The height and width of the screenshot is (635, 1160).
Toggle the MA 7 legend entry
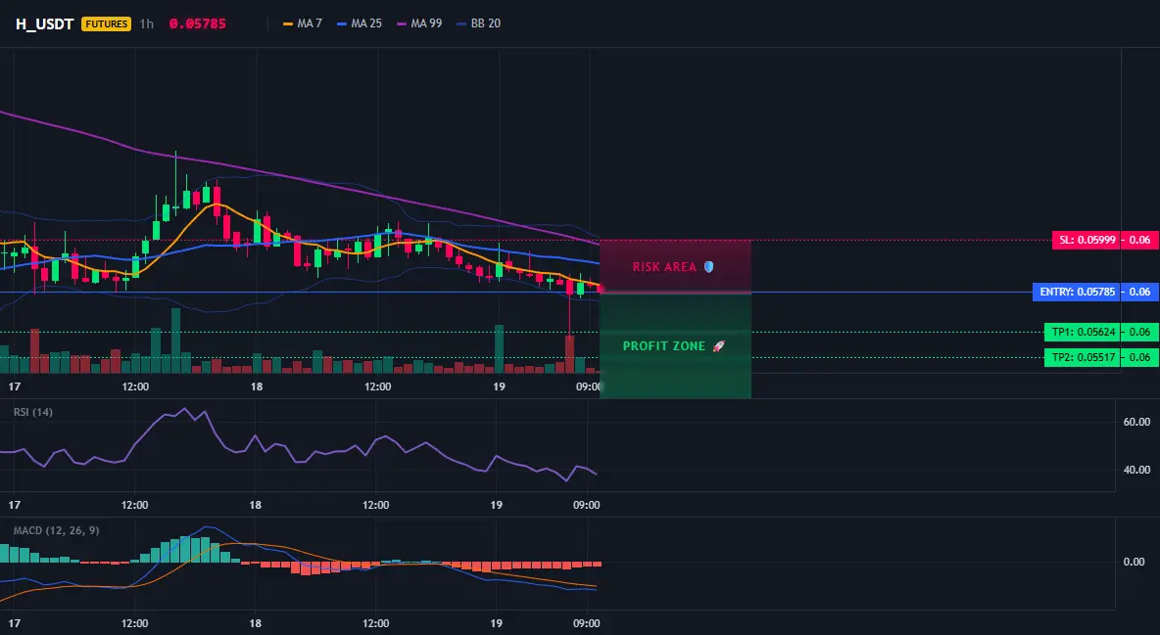click(x=303, y=23)
